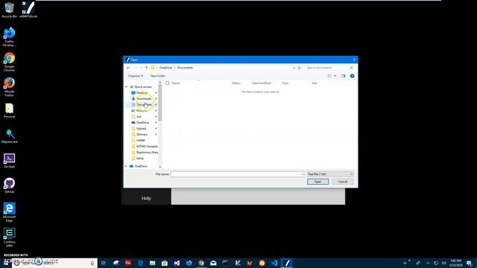Open Task View on taskbar
477x268 pixels.
tap(103, 263)
